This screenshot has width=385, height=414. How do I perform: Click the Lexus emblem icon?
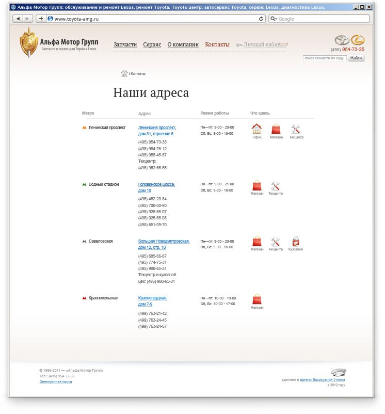click(x=358, y=40)
